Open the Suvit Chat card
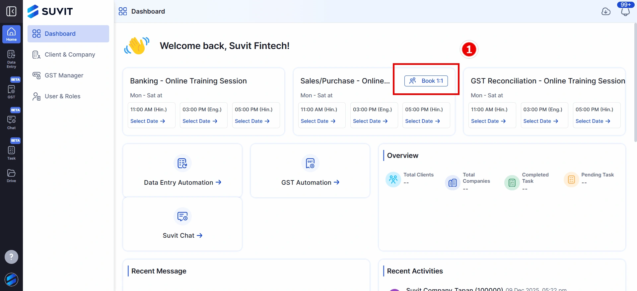This screenshot has width=637, height=291. 182,235
